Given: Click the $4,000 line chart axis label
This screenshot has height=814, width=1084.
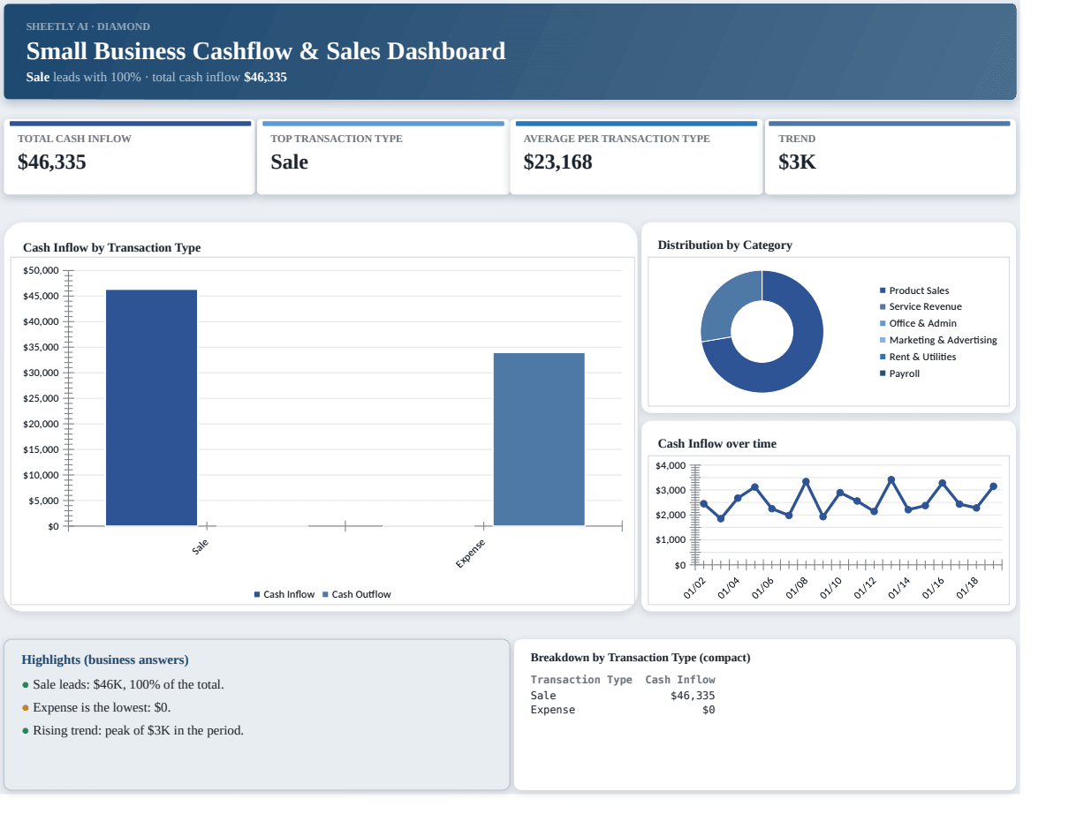Looking at the screenshot, I should [x=671, y=465].
